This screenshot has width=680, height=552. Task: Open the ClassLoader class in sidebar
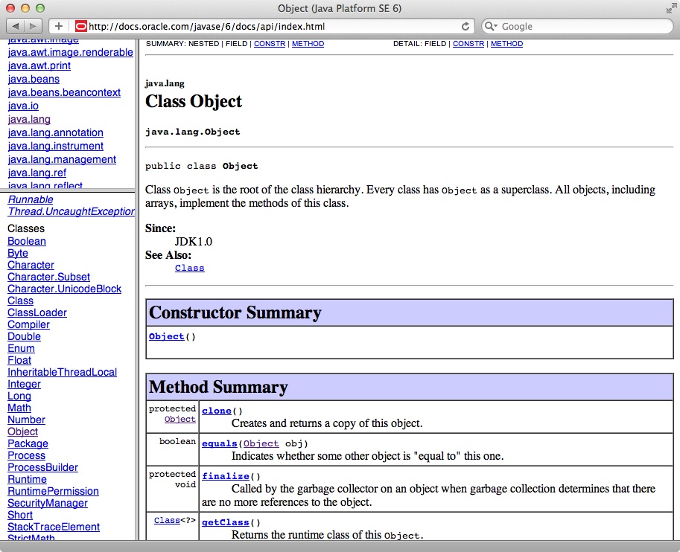36,312
